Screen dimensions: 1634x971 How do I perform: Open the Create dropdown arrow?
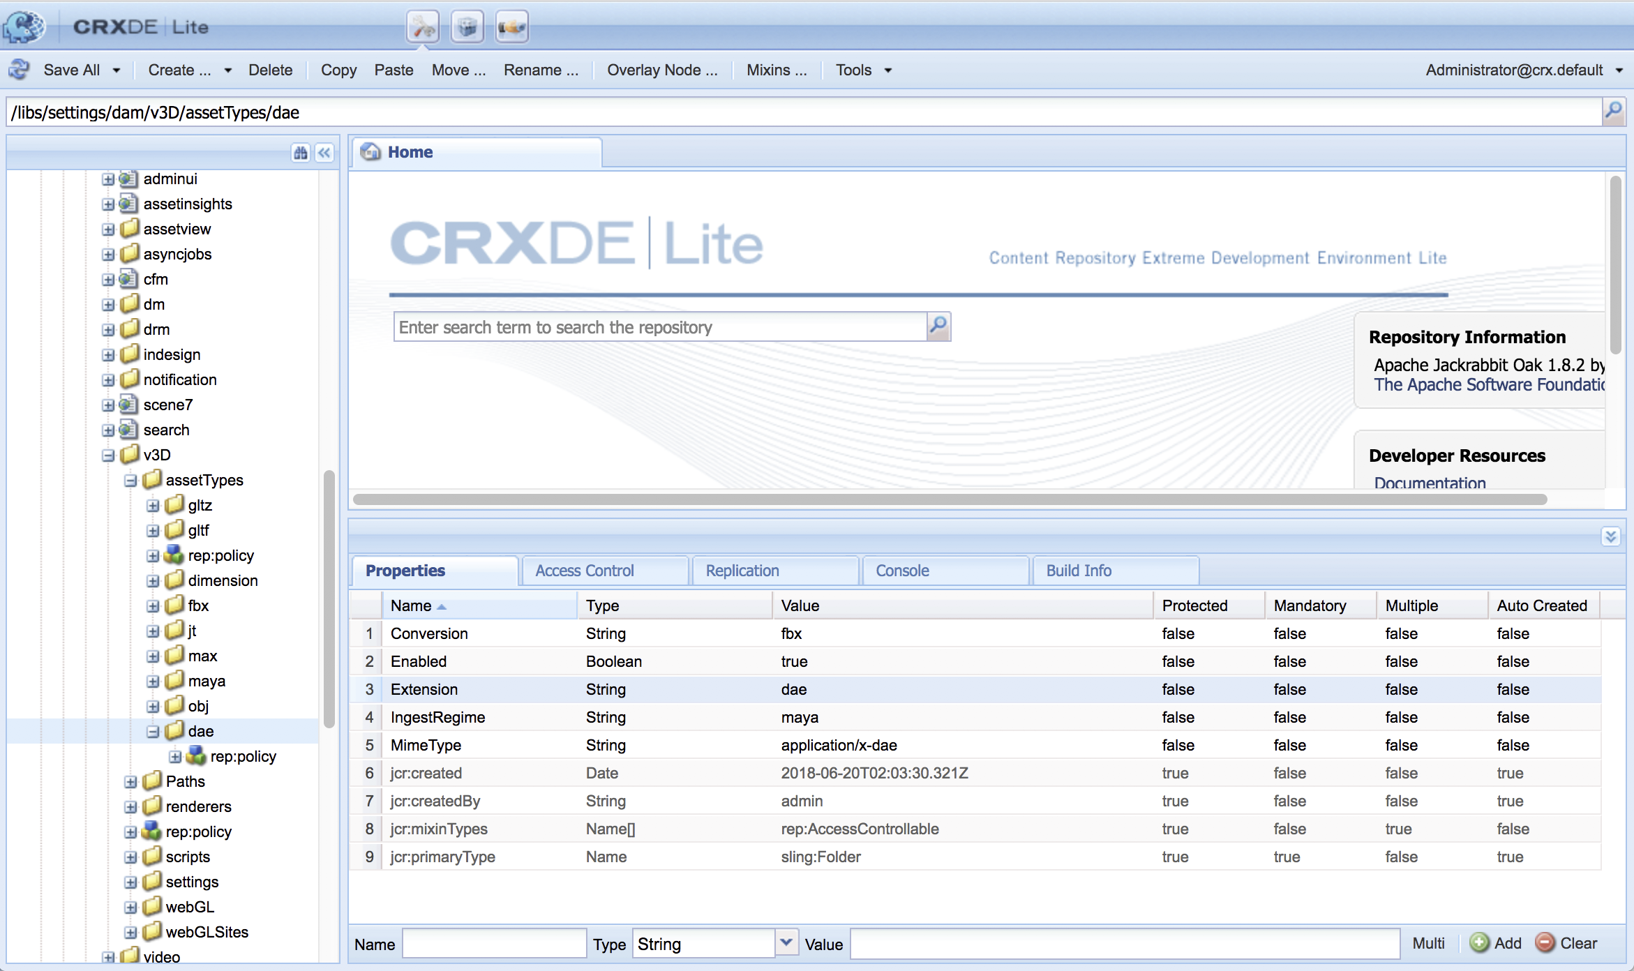click(x=228, y=70)
